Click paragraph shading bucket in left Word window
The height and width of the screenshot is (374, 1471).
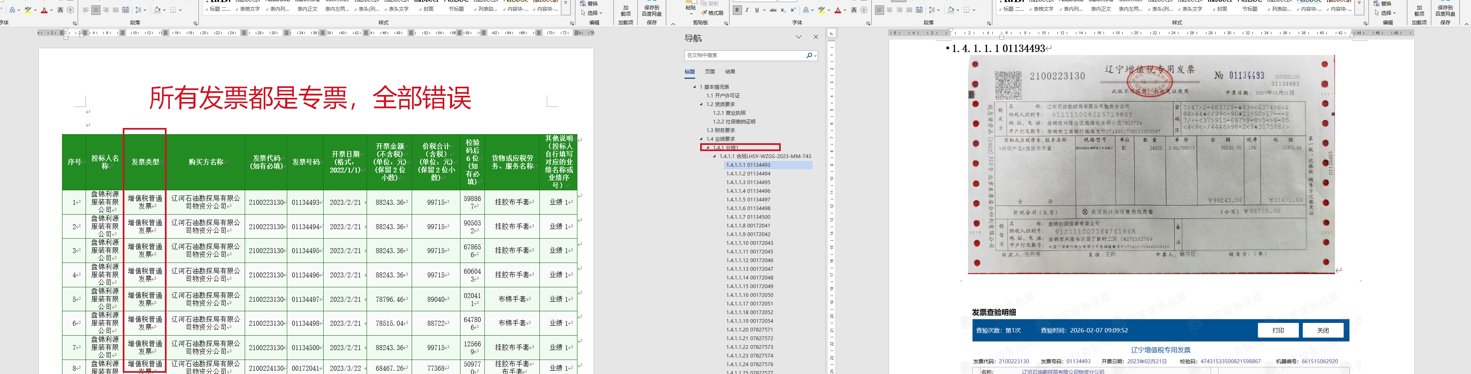pyautogui.click(x=157, y=10)
